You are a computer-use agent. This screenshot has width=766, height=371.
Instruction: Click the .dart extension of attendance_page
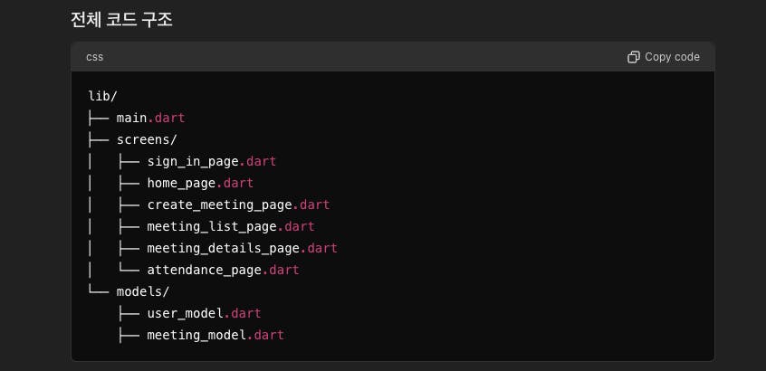point(281,270)
